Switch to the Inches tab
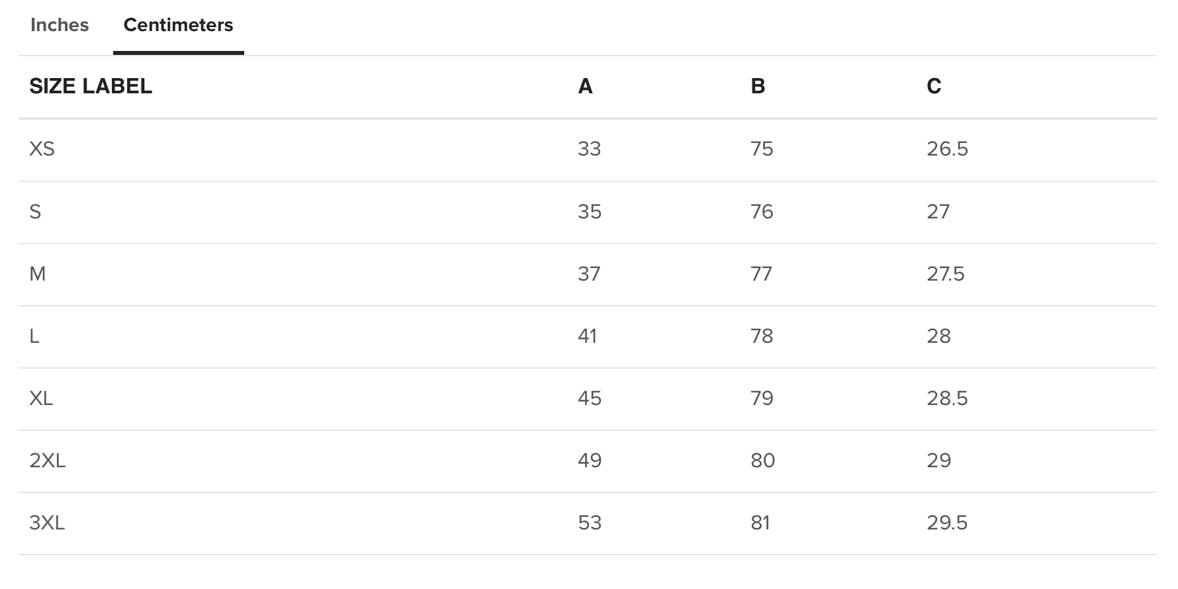 (60, 25)
